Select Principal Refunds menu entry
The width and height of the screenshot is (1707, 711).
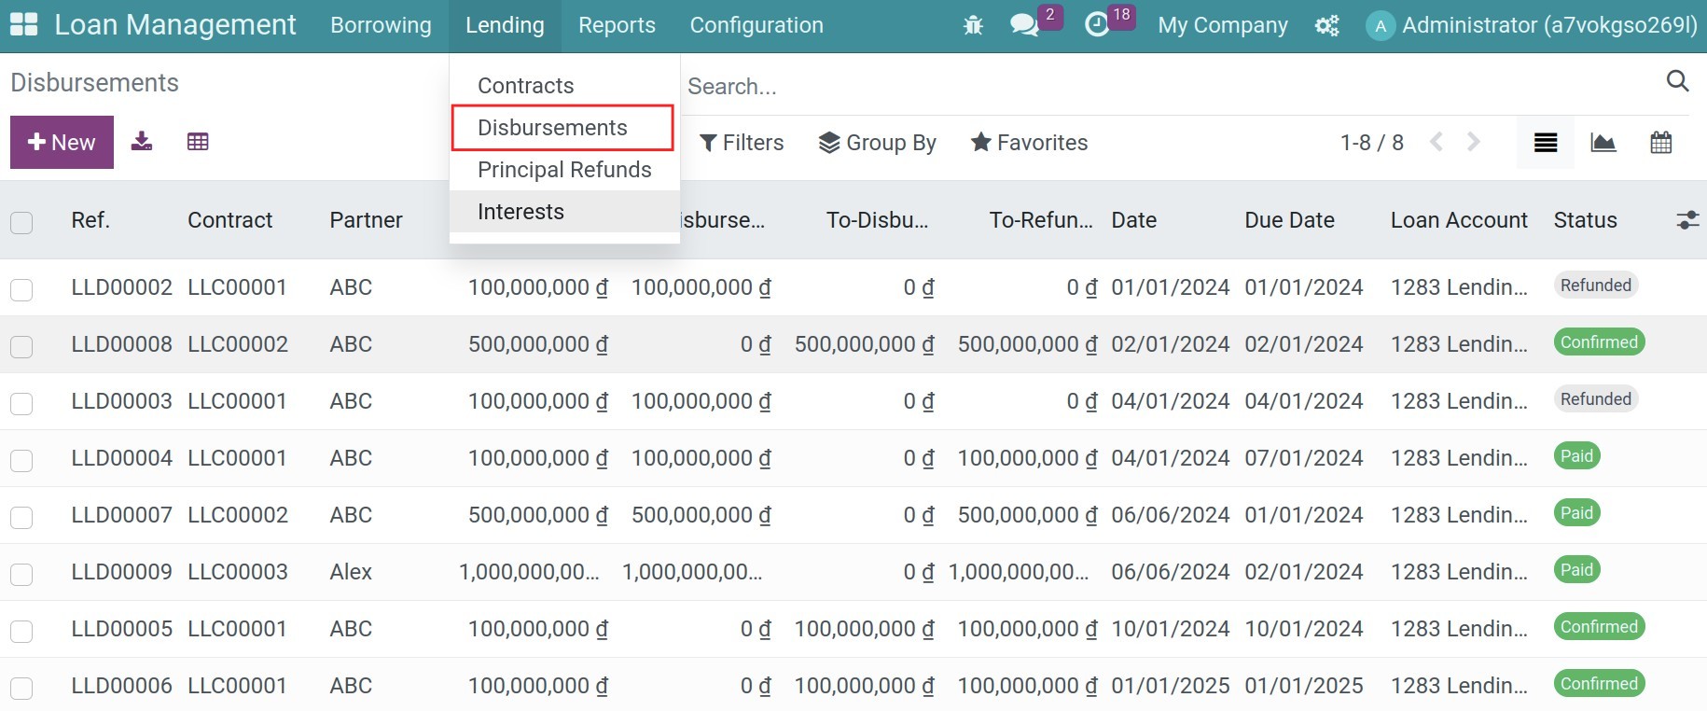(564, 170)
